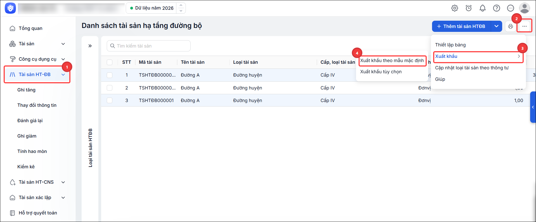
Task: Expand the asset type side panel arrows
Action: 90,46
